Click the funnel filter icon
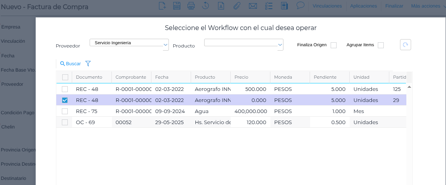Image resolution: width=446 pixels, height=185 pixels. [88, 64]
